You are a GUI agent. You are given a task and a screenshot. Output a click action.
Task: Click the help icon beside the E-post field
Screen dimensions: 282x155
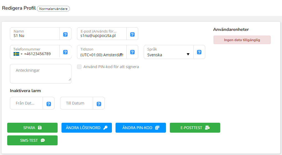(132, 34)
